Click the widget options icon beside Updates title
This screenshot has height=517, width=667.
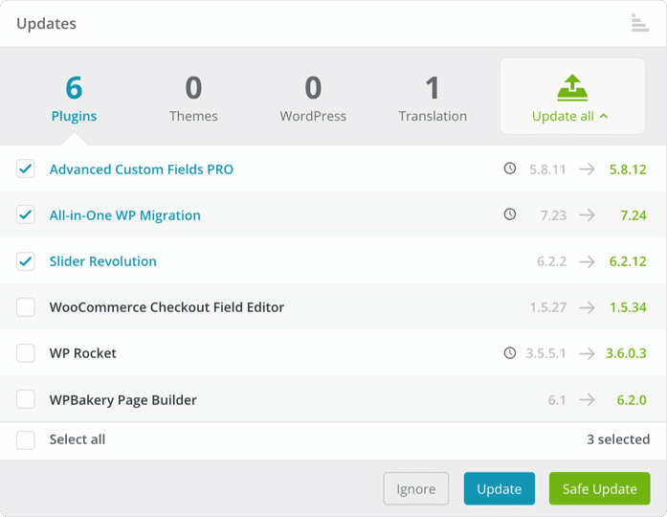[x=640, y=23]
